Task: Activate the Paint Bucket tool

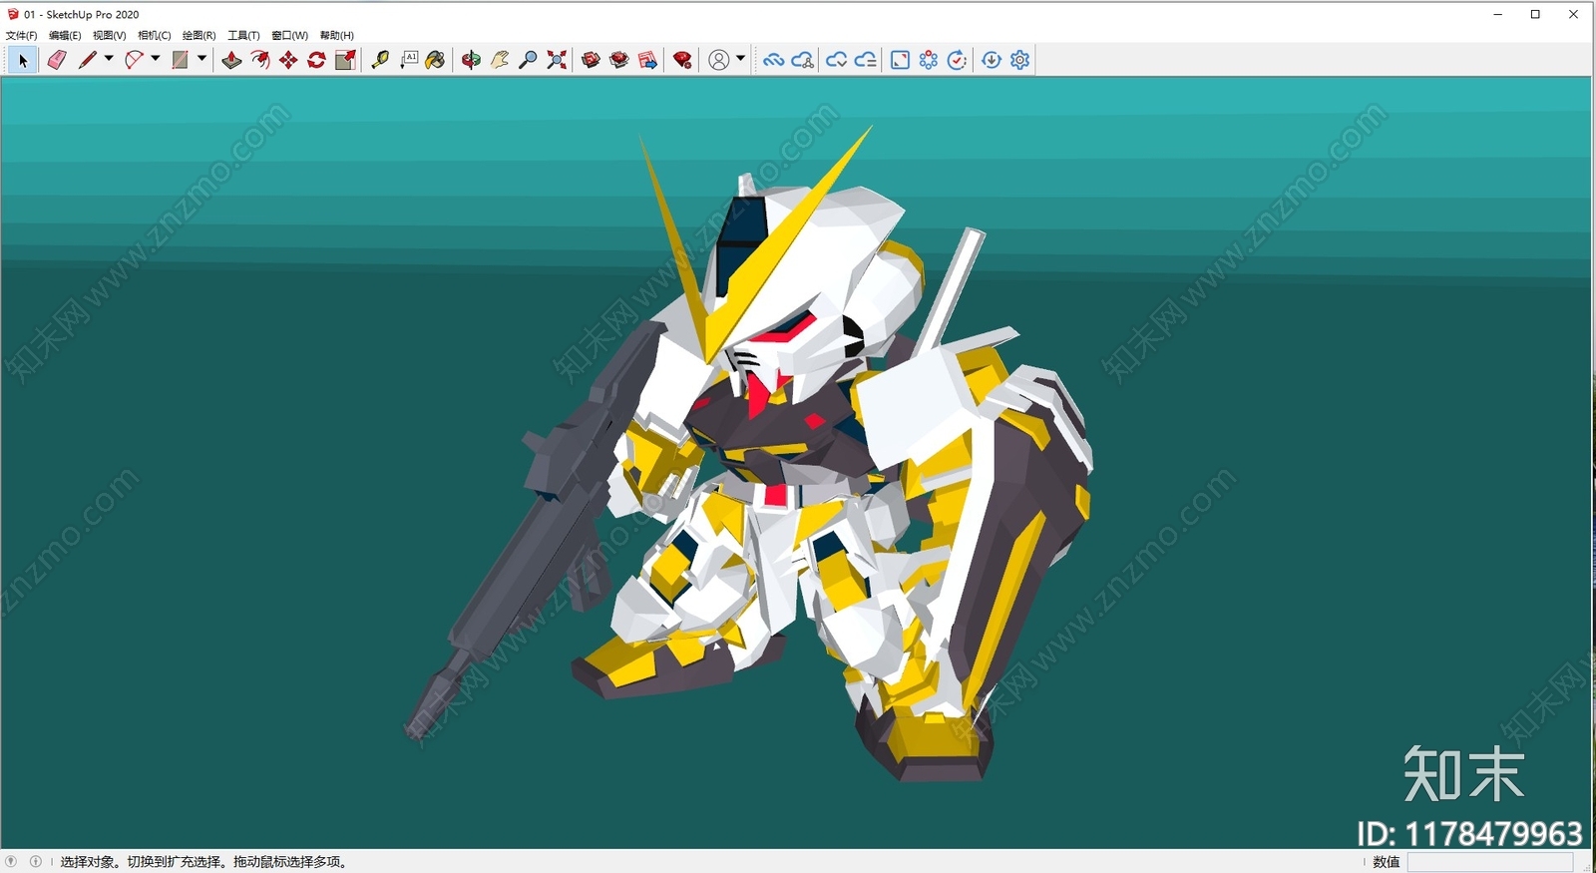Action: 435,60
